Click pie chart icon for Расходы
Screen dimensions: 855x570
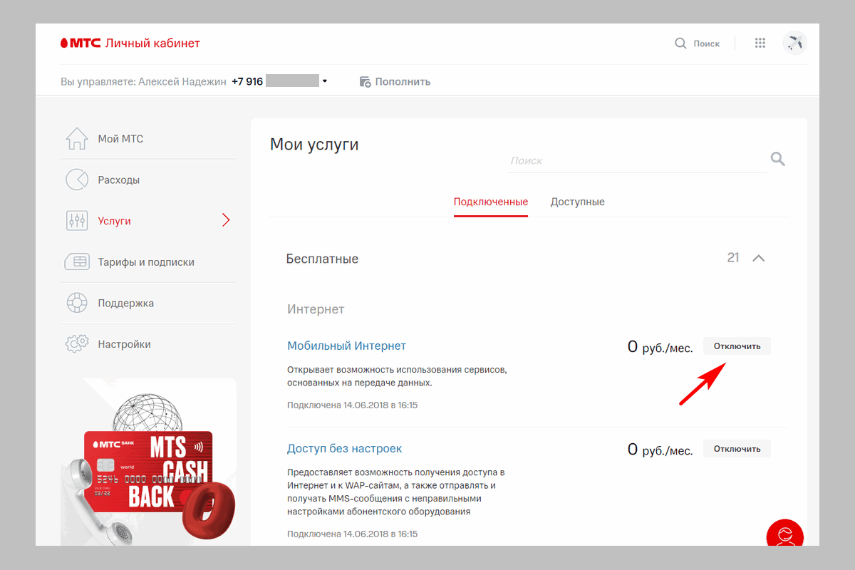pyautogui.click(x=77, y=180)
